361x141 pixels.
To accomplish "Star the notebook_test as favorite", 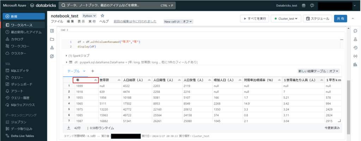I will coord(103,16).
